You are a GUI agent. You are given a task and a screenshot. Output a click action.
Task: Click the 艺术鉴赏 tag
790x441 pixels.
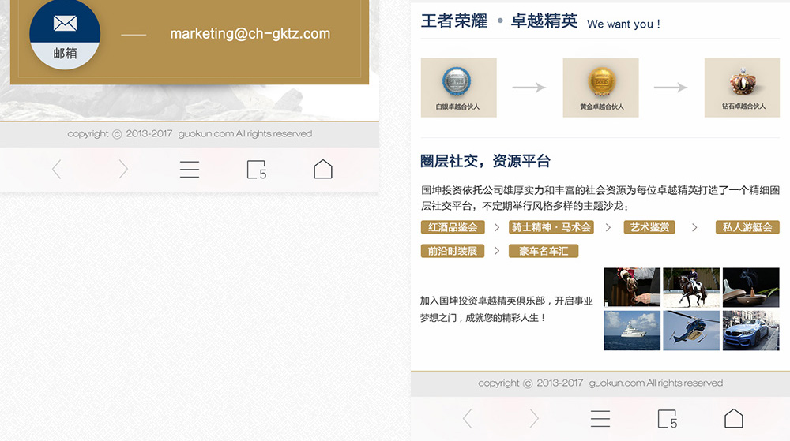click(649, 227)
